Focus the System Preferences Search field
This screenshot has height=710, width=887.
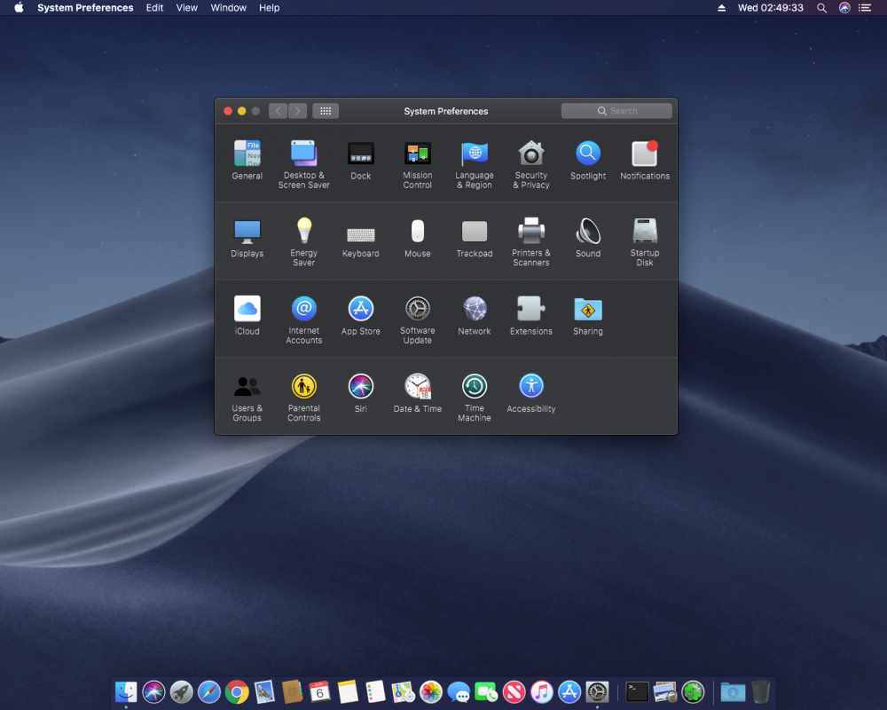(x=616, y=111)
